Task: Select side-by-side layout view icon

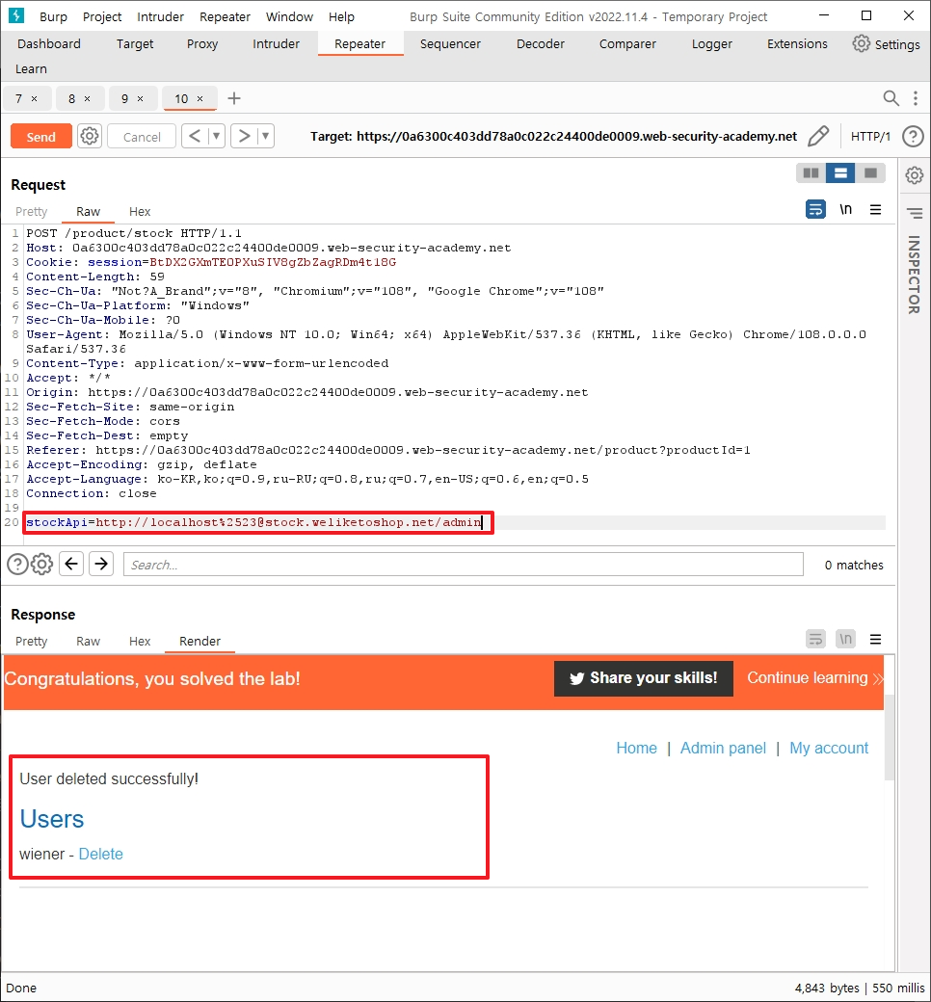Action: 811,173
